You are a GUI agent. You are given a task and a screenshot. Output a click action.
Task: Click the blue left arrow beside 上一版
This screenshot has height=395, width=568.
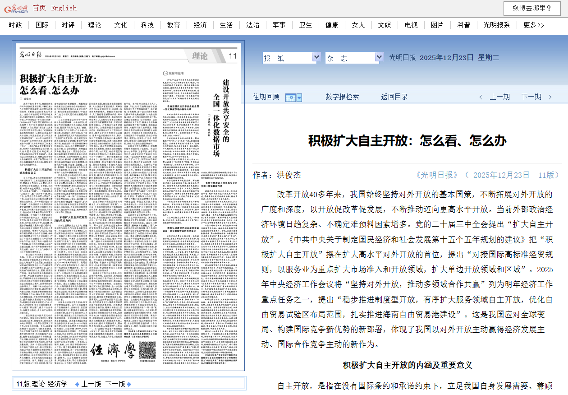[77, 384]
